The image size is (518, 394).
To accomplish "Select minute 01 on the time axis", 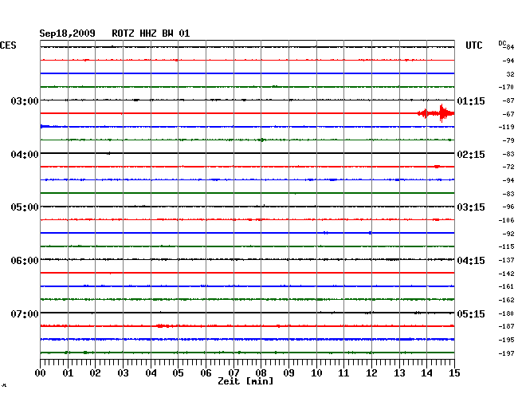I will coord(68,372).
